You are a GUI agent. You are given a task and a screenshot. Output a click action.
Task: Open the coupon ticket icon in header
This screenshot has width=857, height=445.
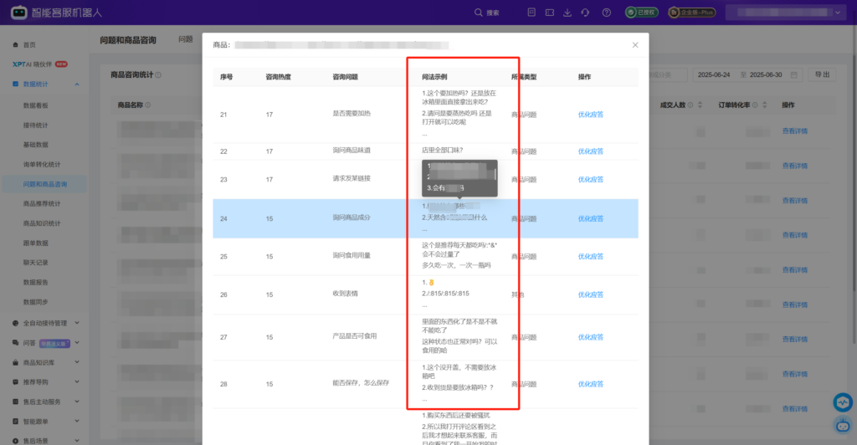pyautogui.click(x=549, y=13)
